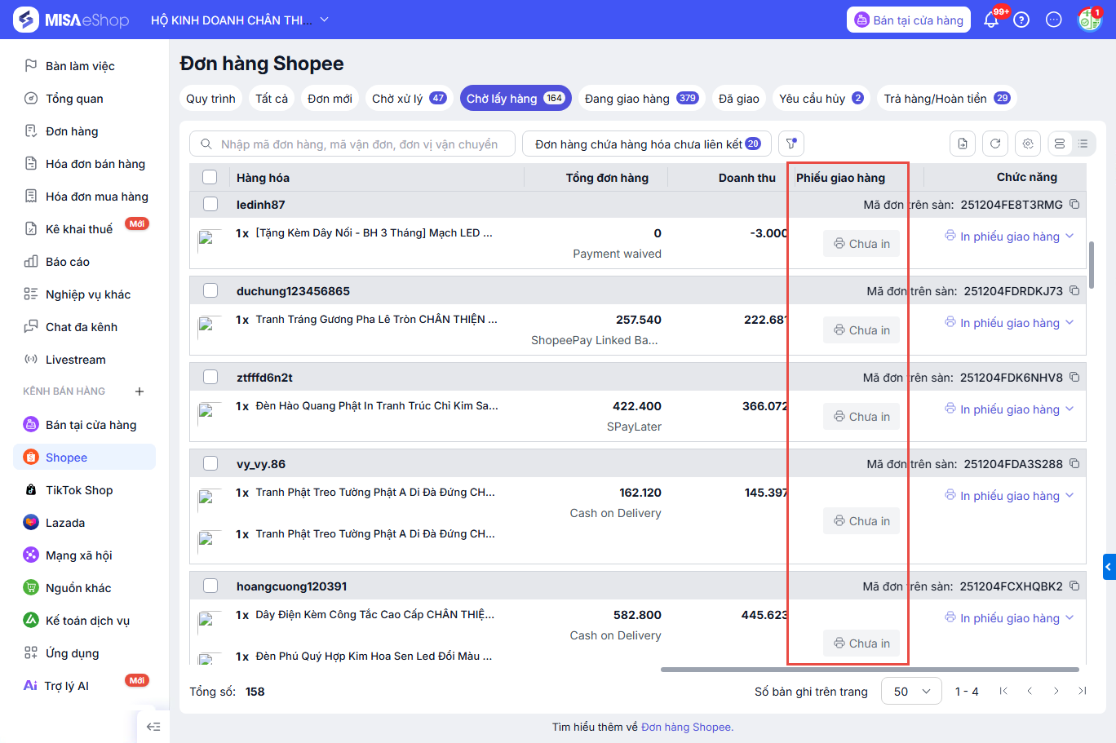
Task: Expand print options arrow for ledinh87 order
Action: tap(1069, 237)
